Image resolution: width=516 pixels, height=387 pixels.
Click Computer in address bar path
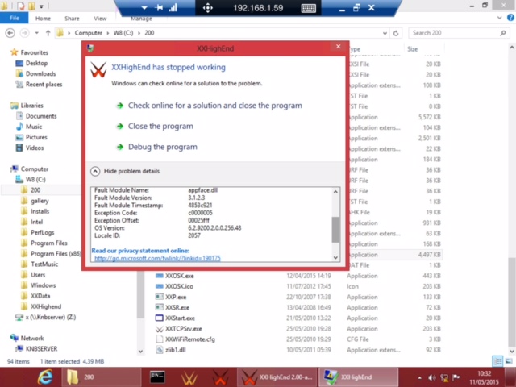pyautogui.click(x=88, y=33)
